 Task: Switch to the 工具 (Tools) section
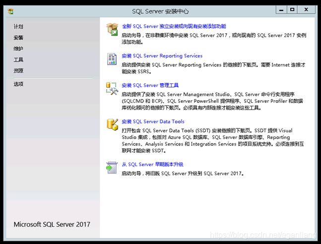point(18,60)
